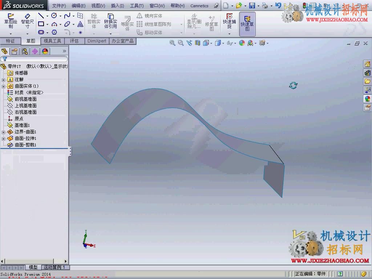Click Save icon in top toolbar
Screen dimensions: 372x279
click(x=252, y=6)
